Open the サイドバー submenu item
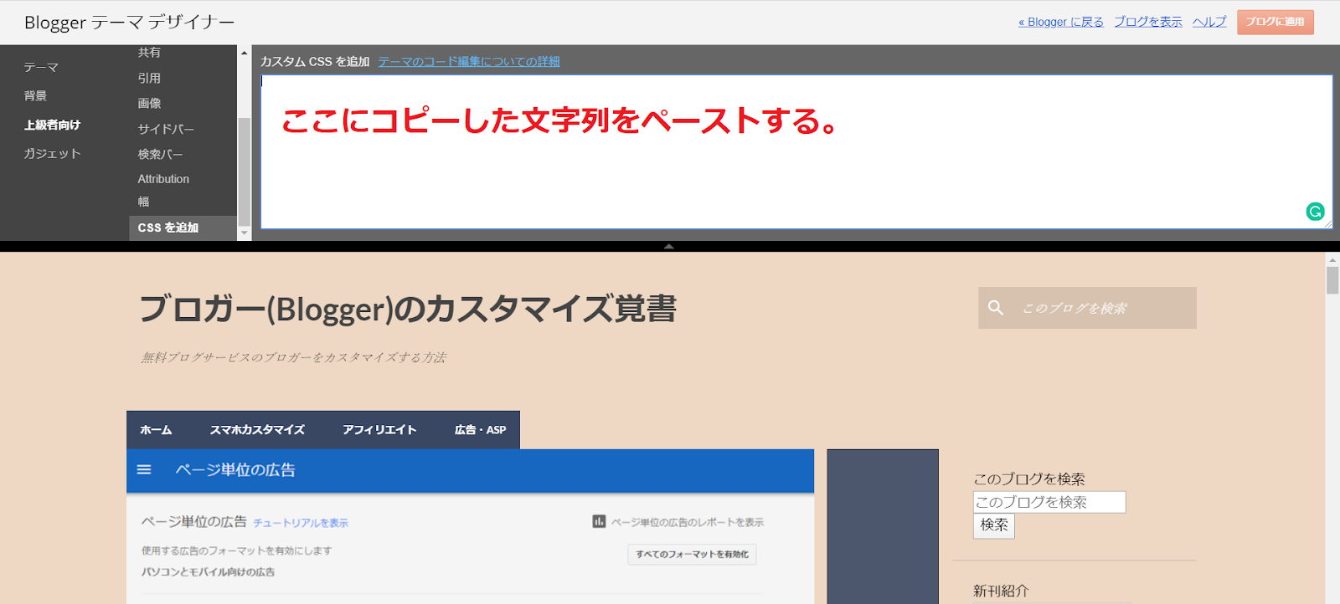The width and height of the screenshot is (1340, 604). [x=166, y=129]
